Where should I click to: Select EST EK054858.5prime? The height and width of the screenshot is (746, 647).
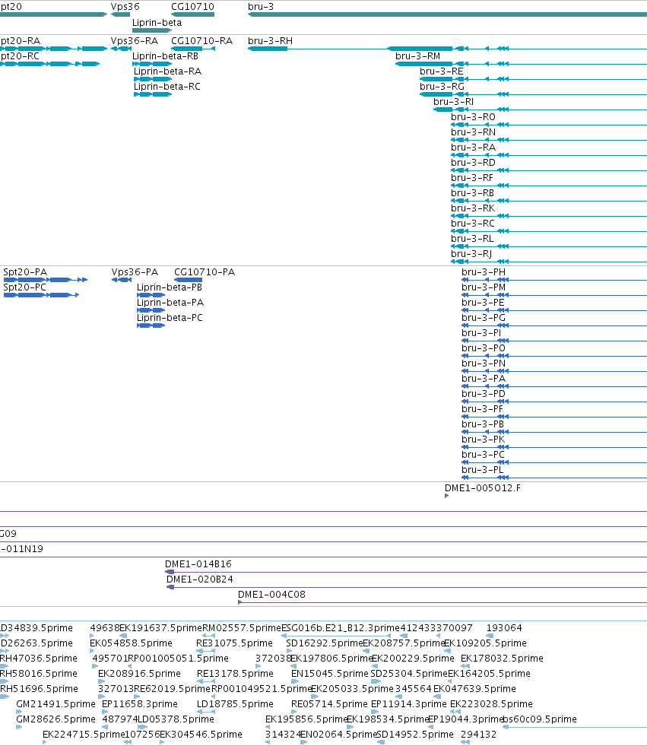click(x=131, y=643)
